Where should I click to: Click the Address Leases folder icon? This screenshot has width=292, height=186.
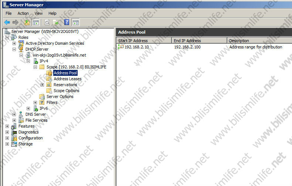point(49,79)
